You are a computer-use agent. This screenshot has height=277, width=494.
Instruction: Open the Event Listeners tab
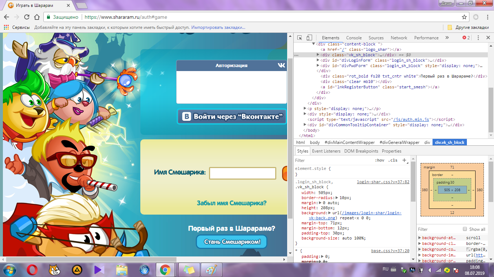pyautogui.click(x=326, y=151)
